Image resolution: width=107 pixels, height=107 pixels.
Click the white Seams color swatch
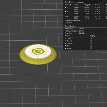pyautogui.click(x=65, y=48)
